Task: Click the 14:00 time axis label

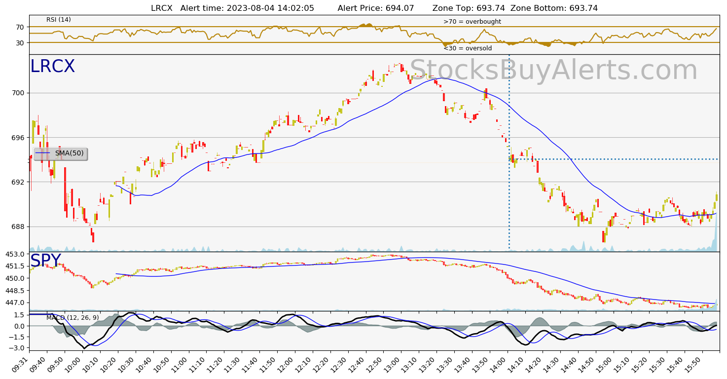Action: tap(498, 364)
